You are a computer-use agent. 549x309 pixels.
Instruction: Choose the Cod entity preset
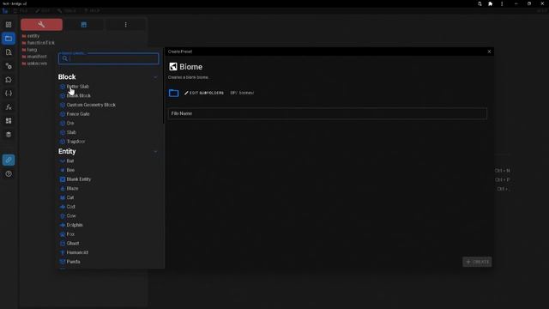[67, 207]
